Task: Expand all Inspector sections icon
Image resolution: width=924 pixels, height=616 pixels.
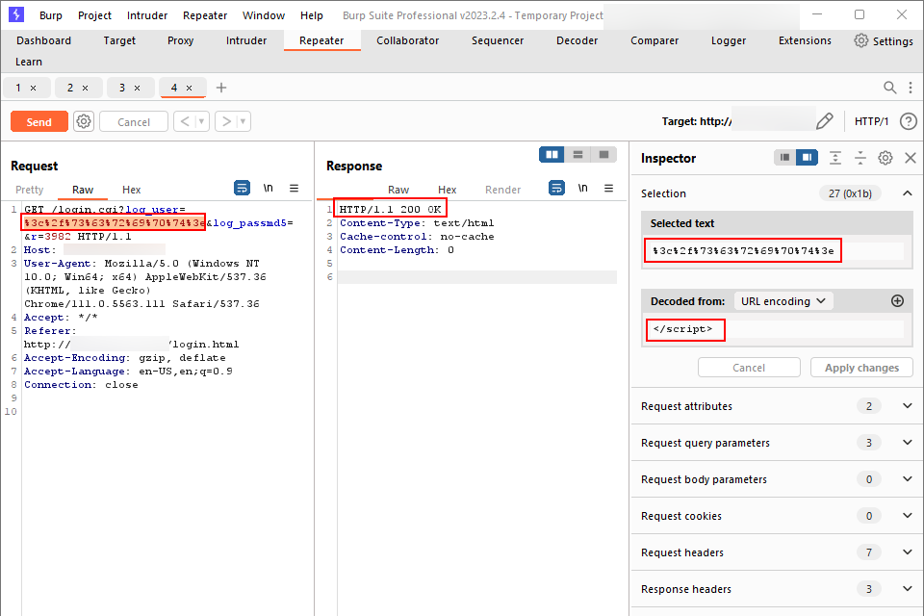Action: pyautogui.click(x=835, y=158)
